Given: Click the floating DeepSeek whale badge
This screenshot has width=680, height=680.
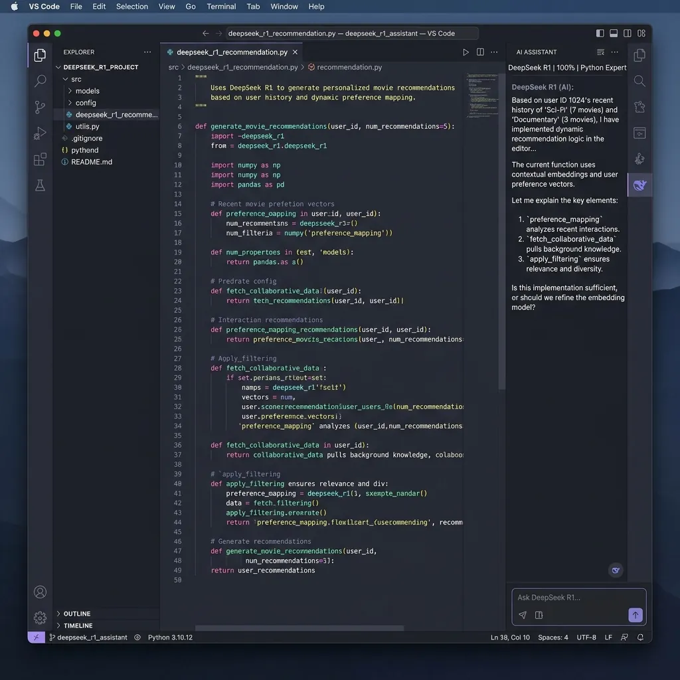Looking at the screenshot, I should [x=616, y=570].
